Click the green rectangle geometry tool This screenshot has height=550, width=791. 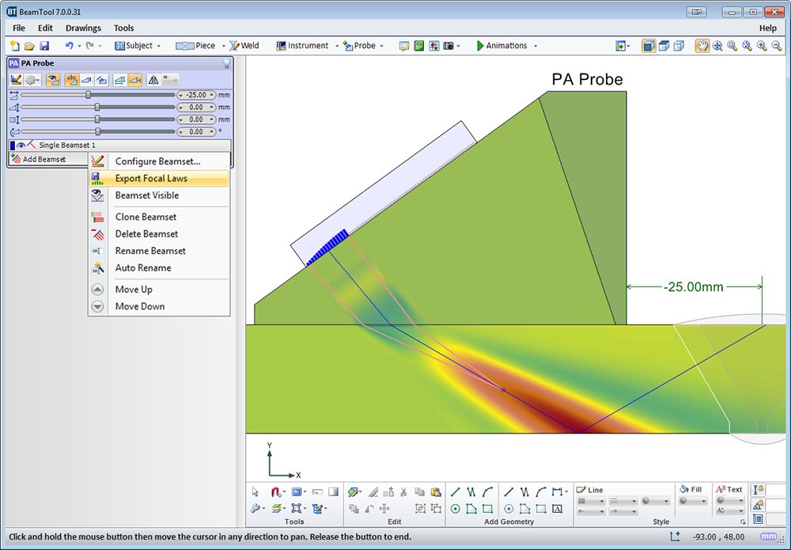[x=487, y=509]
